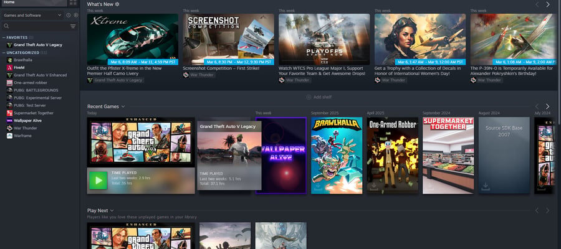Collapse the UNCATEGORIZED category
561x249 pixels.
[4, 52]
